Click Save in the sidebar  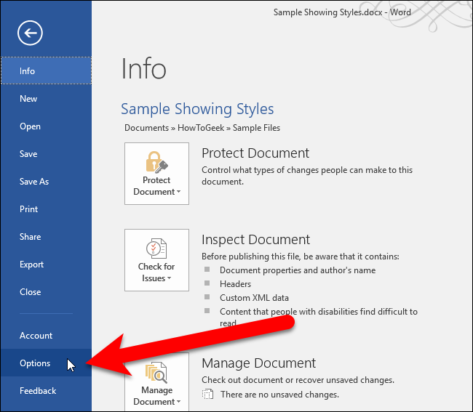28,154
